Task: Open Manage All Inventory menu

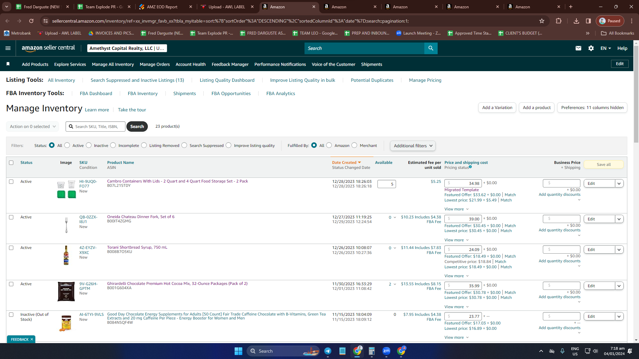Action: (x=113, y=64)
